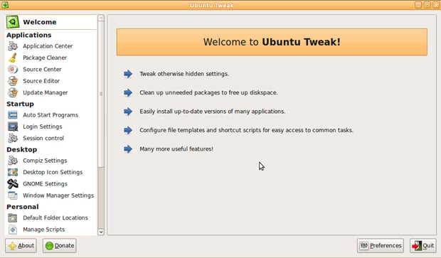Click the 'Welcome to Ubuntu Tweak!' banner
The image size is (441, 258).
coord(272,42)
